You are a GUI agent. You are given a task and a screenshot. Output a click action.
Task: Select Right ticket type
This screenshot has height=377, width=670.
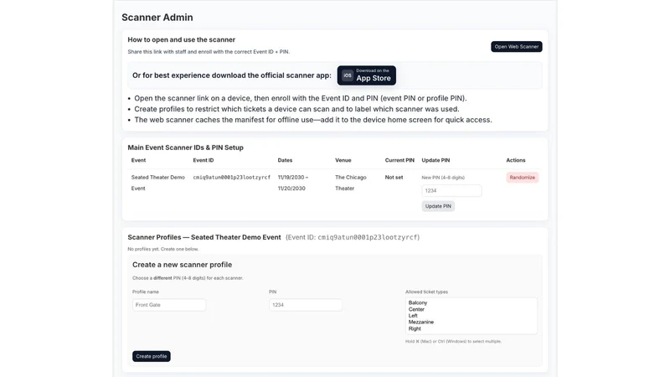(415, 328)
